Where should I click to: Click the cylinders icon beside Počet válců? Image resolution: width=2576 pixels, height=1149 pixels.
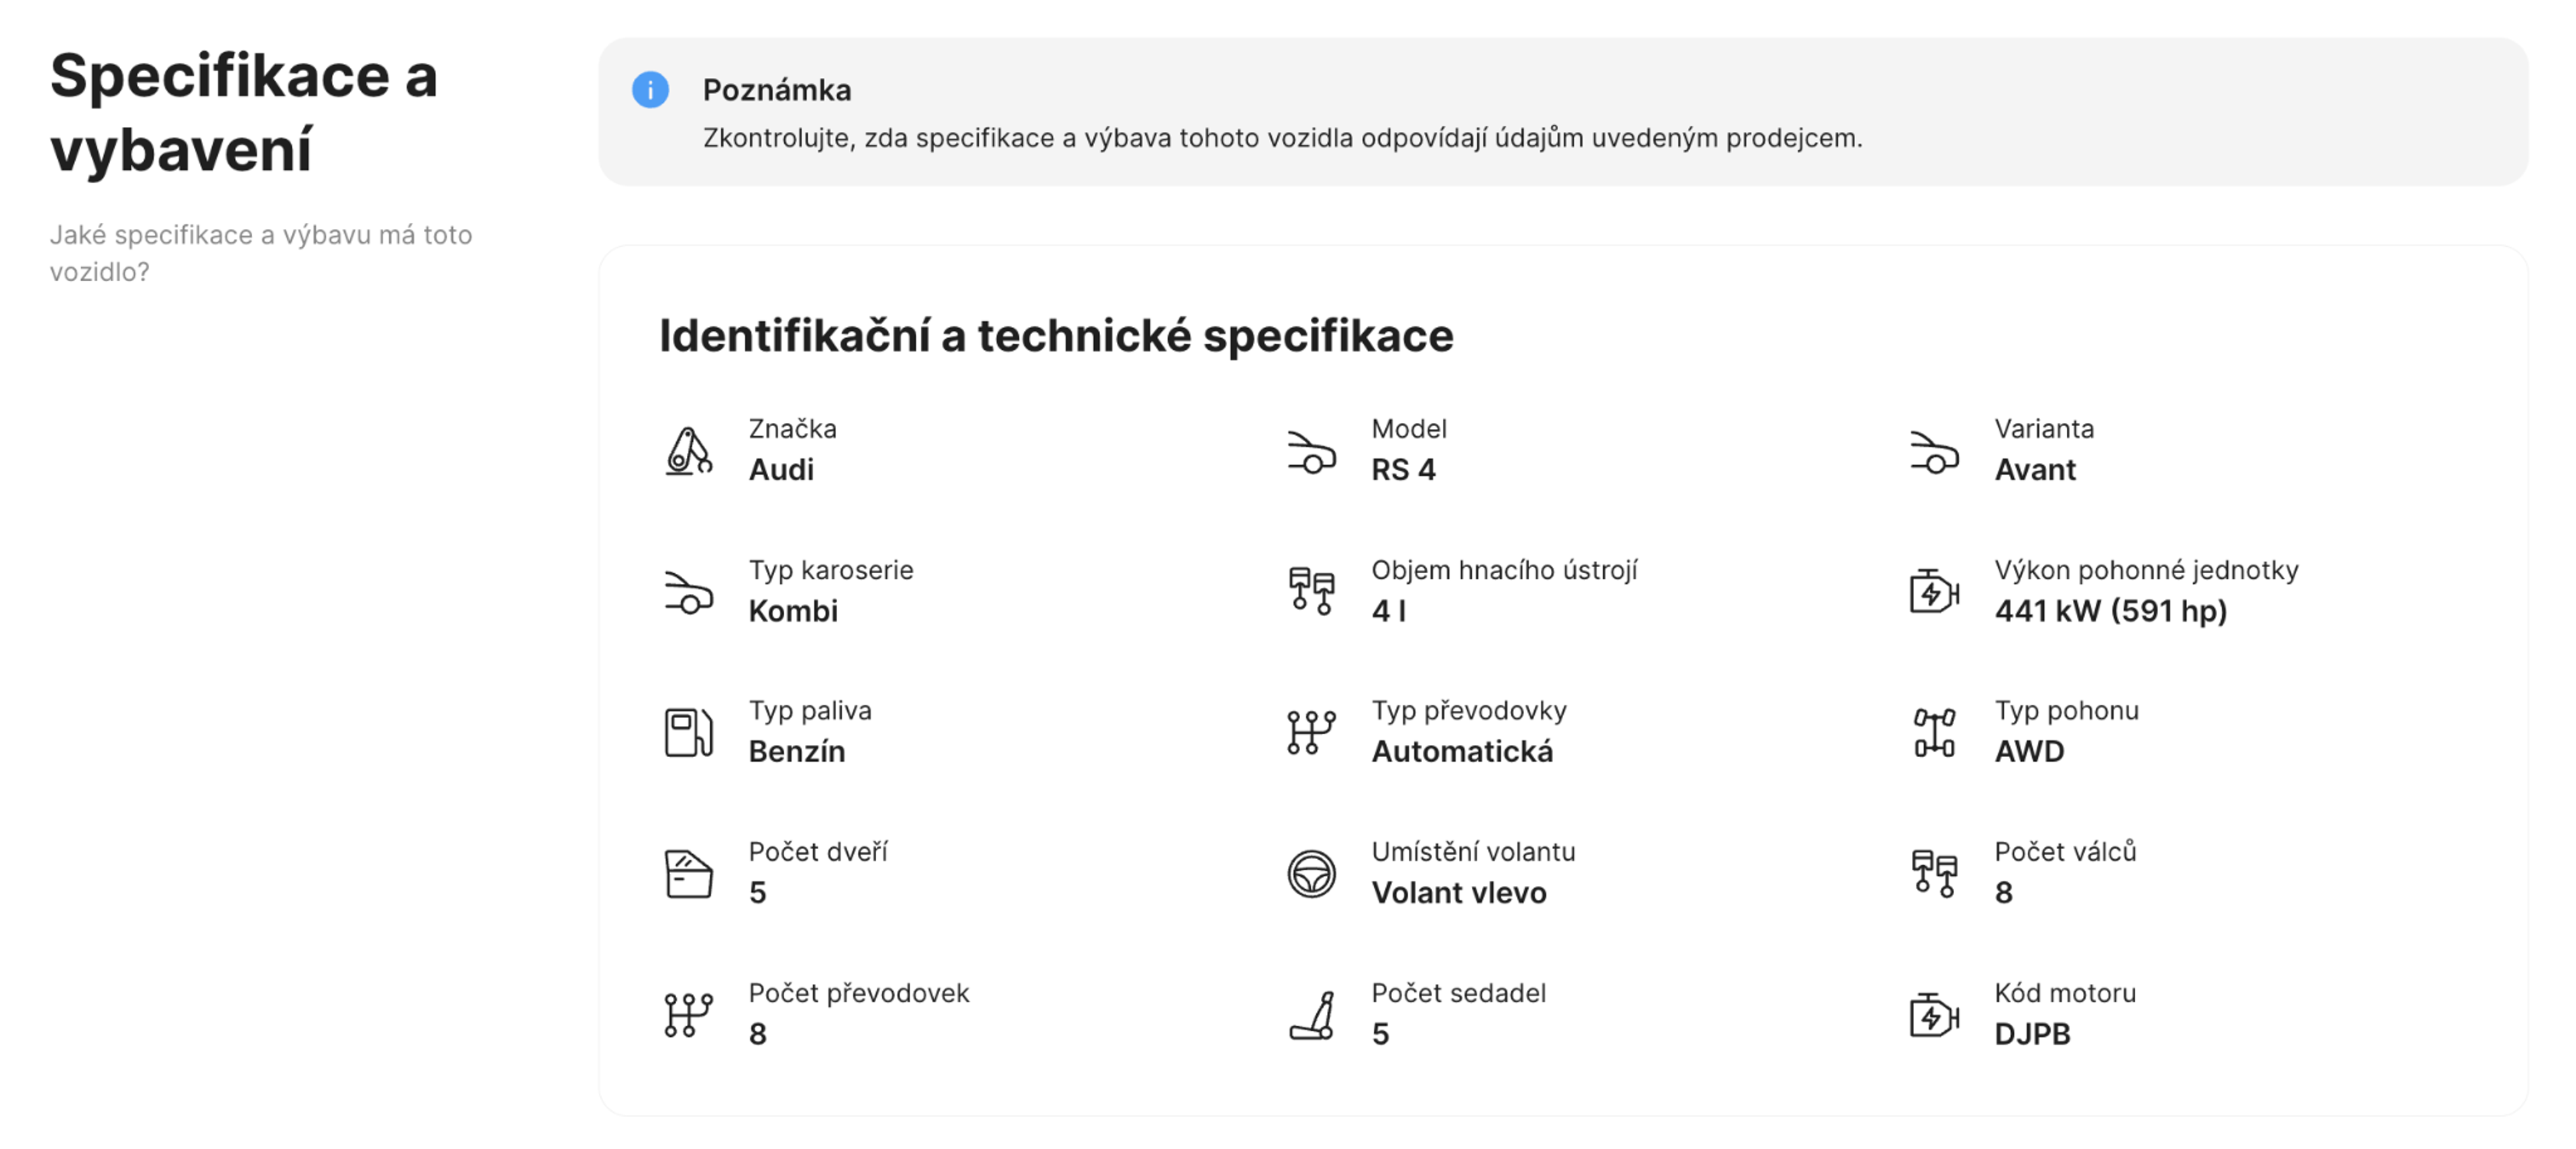pos(1934,872)
